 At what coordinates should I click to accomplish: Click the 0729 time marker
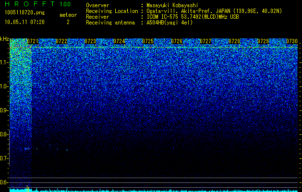coord(263,41)
